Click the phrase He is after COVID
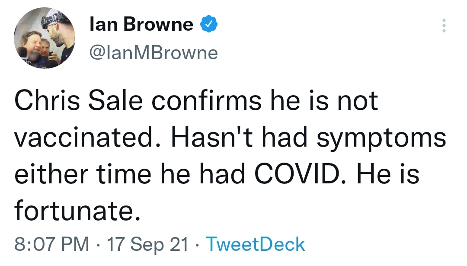This screenshot has height=266, width=467. click(388, 174)
